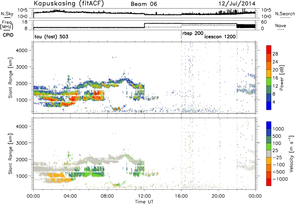This screenshot has height=204, width=295.
Task: Click the '16:00' time axis tick label
Action: (x=181, y=196)
